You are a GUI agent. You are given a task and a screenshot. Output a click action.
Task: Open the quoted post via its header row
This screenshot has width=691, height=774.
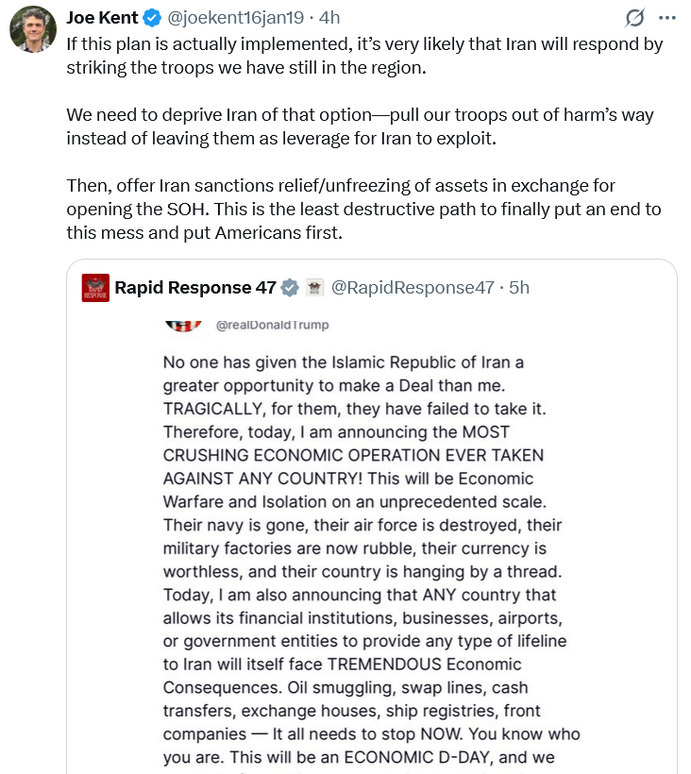pos(372,288)
